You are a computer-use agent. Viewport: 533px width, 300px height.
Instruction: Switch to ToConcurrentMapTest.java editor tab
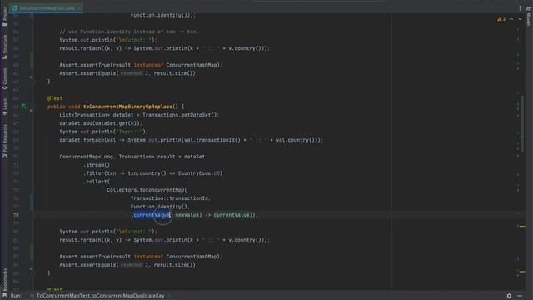pos(46,8)
